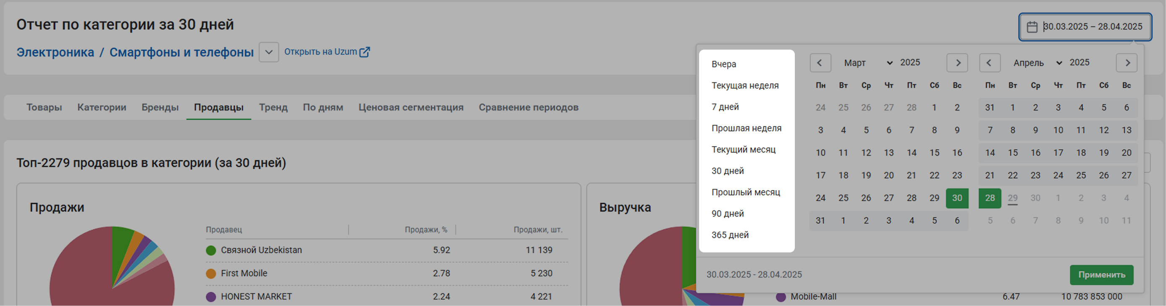The image size is (1166, 306).
Task: Go to previous month in April calendar
Action: [x=990, y=63]
